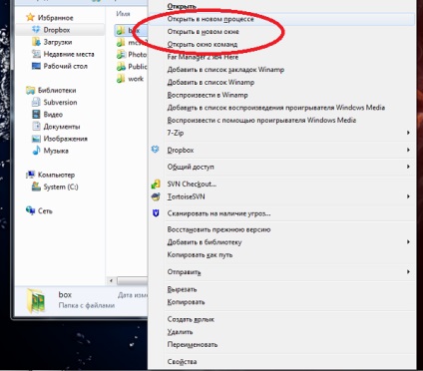The height and width of the screenshot is (371, 423).
Task: Click the Dropbox icon in the sidebar
Action: pos(36,30)
